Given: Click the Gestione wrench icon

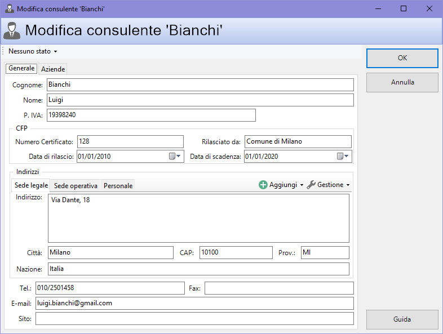Looking at the screenshot, I should (x=311, y=185).
